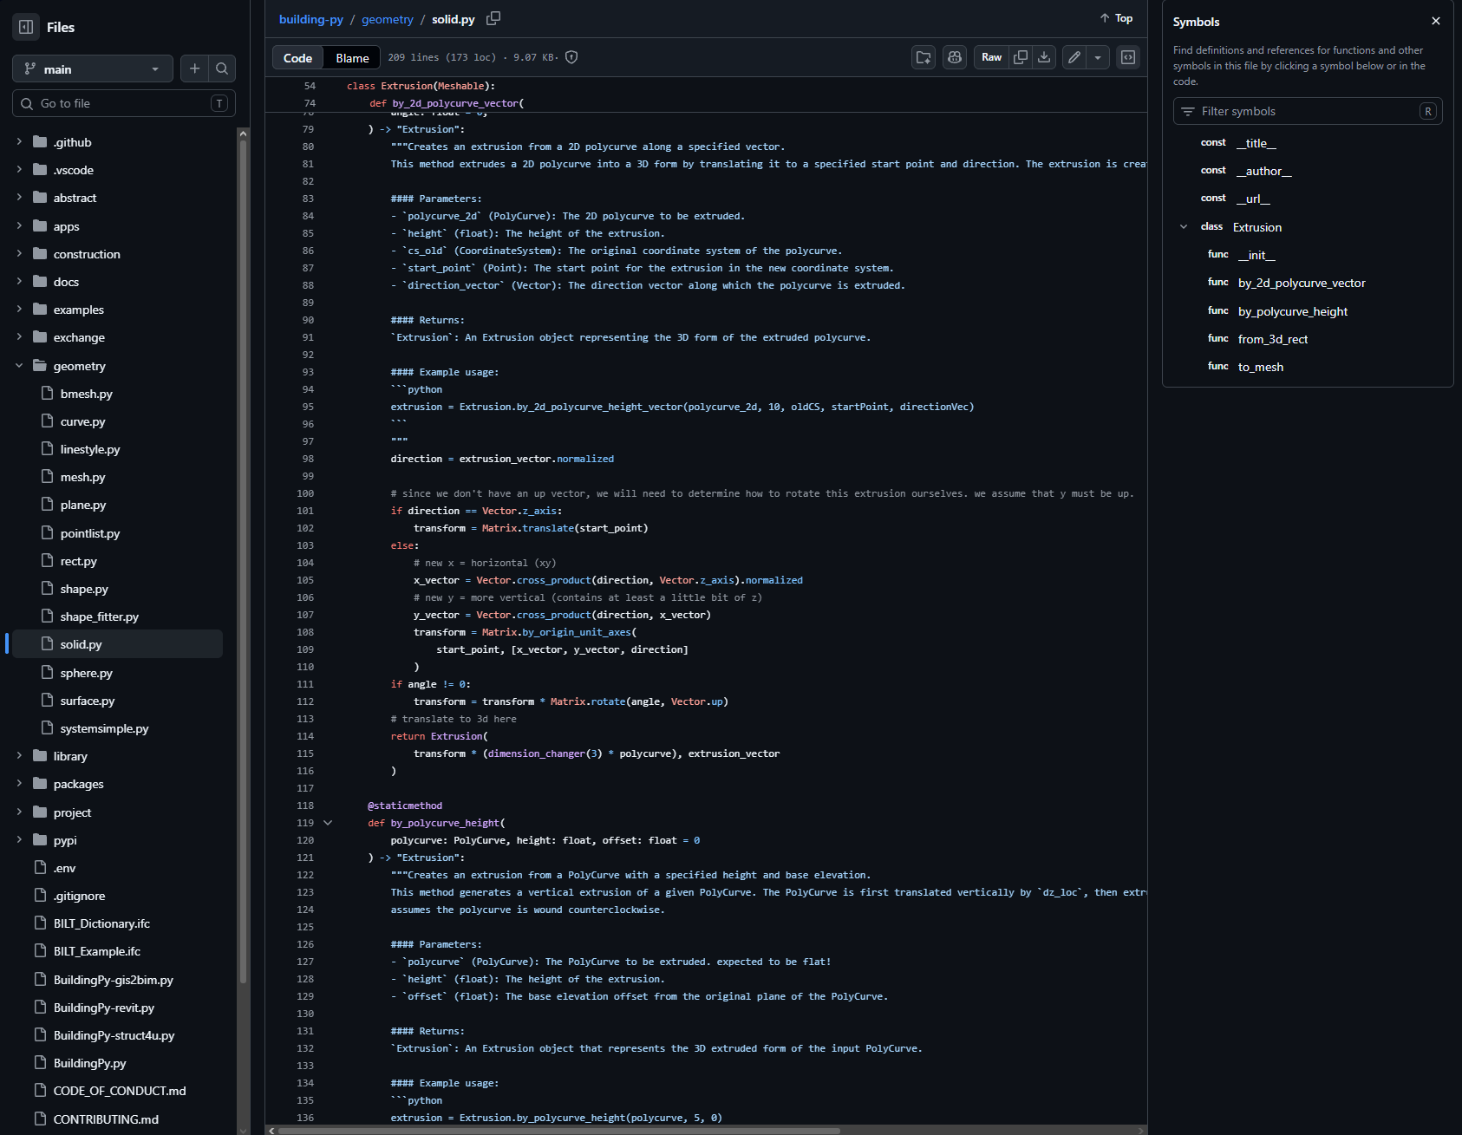Click the horizontal code scrollbar
The image size is (1462, 1135).
559,1131
